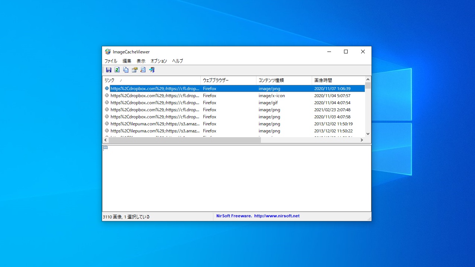The height and width of the screenshot is (267, 475).
Task: Click Firefox cell in the image/gif row
Action: pyautogui.click(x=210, y=103)
